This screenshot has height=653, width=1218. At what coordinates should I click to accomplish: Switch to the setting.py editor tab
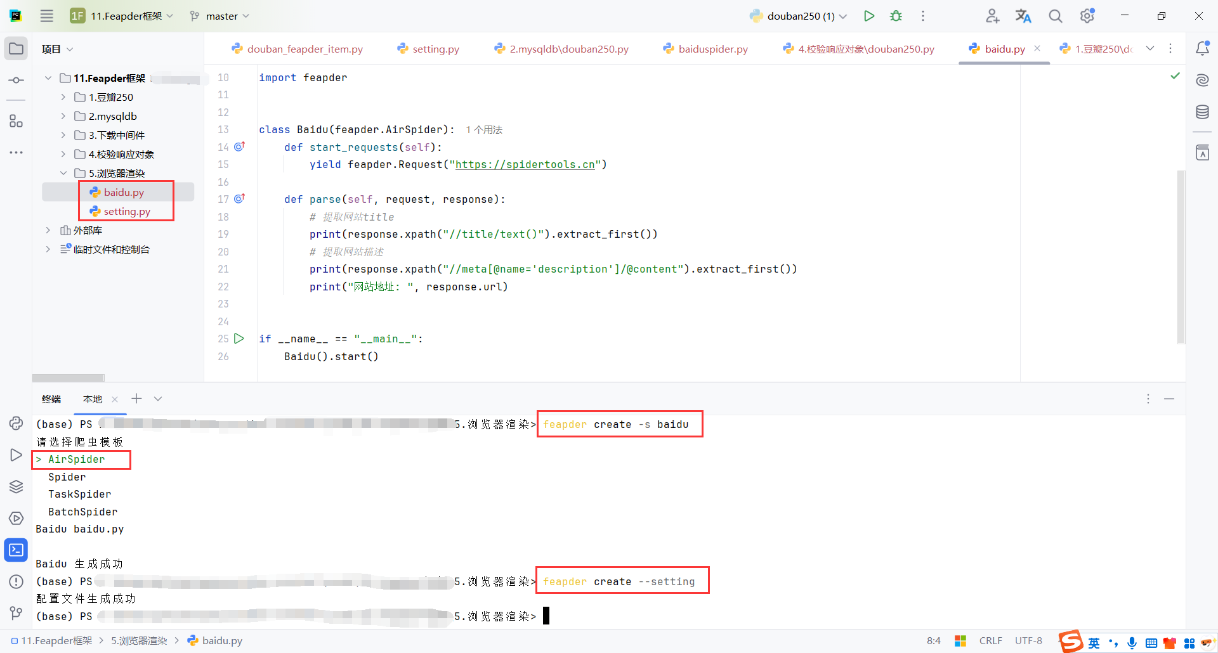[x=435, y=48]
